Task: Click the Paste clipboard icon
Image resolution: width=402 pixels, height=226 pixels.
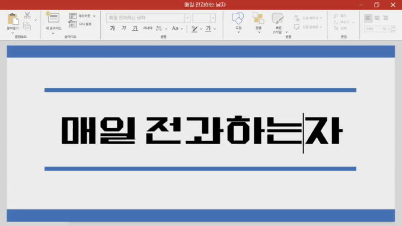Action: point(12,19)
